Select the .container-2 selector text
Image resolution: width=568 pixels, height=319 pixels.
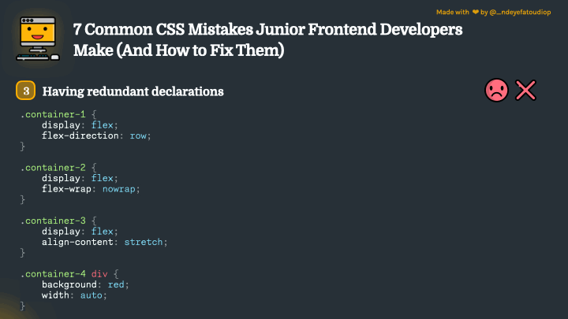[x=53, y=168]
